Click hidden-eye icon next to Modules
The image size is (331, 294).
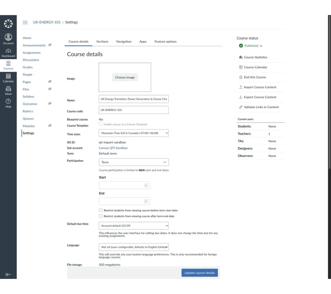[50, 126]
